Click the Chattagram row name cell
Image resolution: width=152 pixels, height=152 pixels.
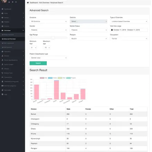point(48,119)
